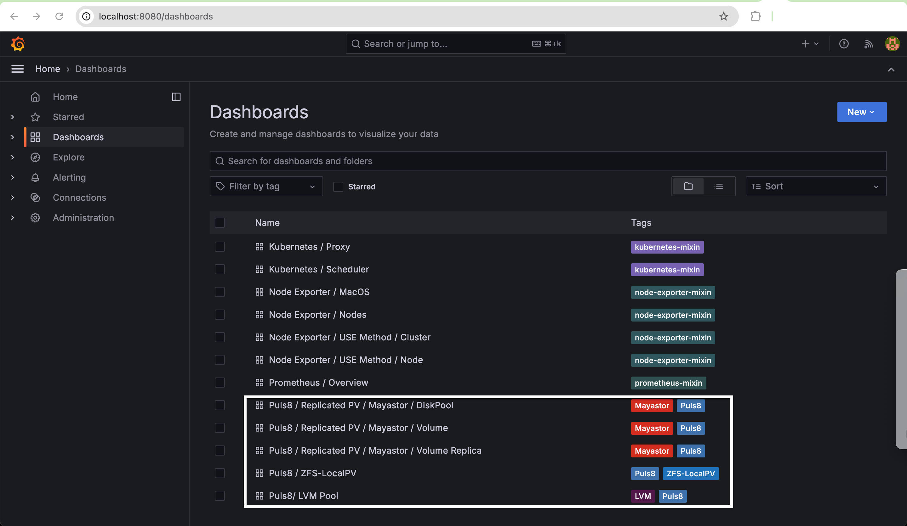View site information icon in address bar

tap(86, 16)
